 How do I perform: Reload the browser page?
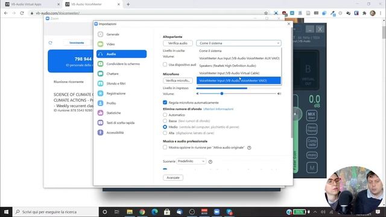click(x=22, y=13)
